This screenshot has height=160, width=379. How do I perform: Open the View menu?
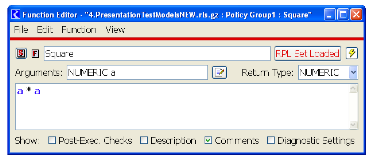[x=115, y=30]
